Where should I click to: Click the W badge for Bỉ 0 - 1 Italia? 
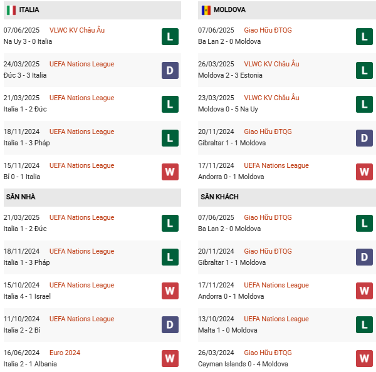pos(170,172)
